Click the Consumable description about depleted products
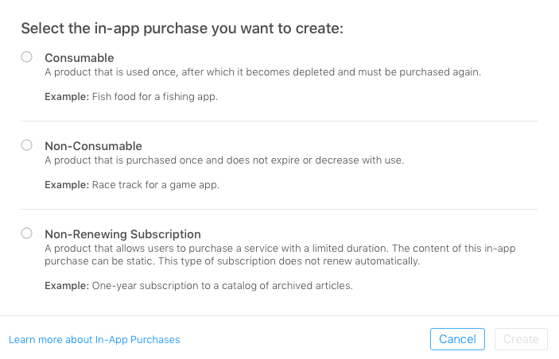Viewport: 559px width, 359px height. coord(262,72)
